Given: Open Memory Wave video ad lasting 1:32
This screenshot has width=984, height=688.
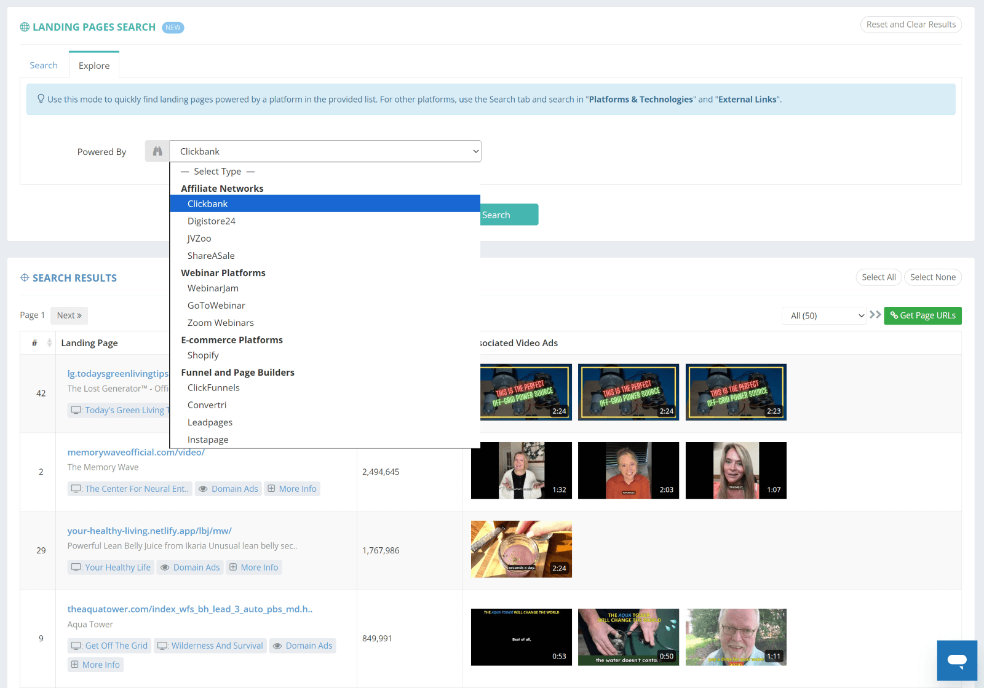Looking at the screenshot, I should (x=522, y=470).
